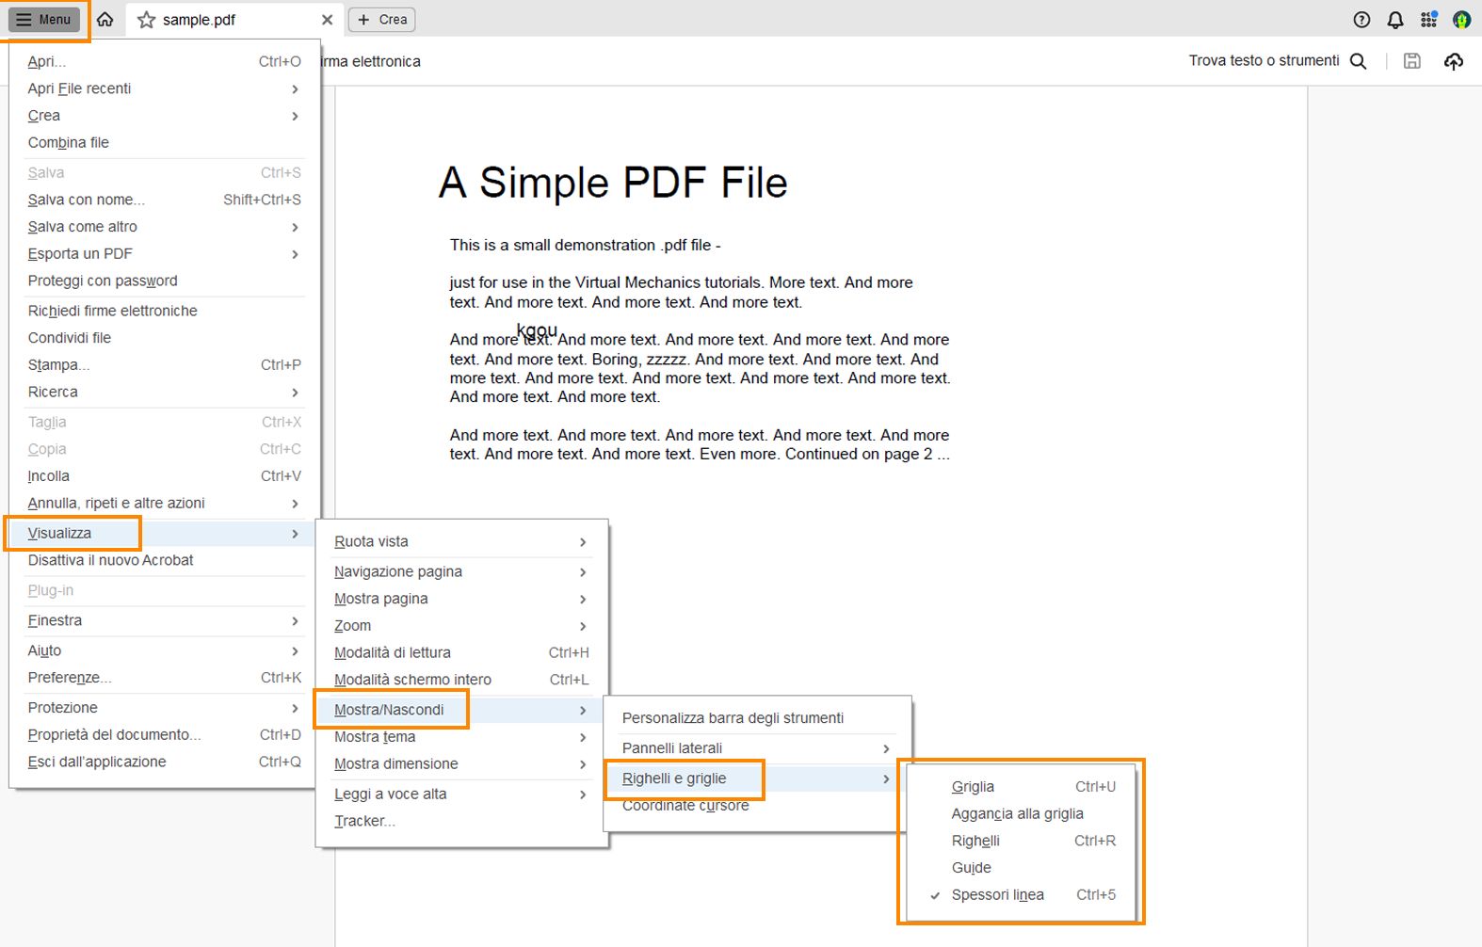The image size is (1482, 947).
Task: Click the Crea new tab button
Action: [x=382, y=20]
